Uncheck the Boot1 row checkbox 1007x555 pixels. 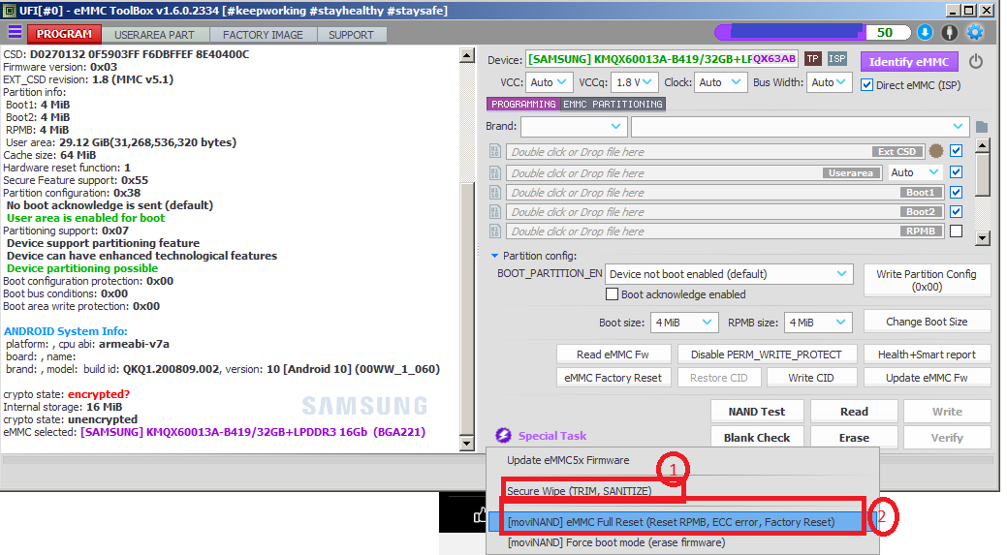click(x=957, y=192)
